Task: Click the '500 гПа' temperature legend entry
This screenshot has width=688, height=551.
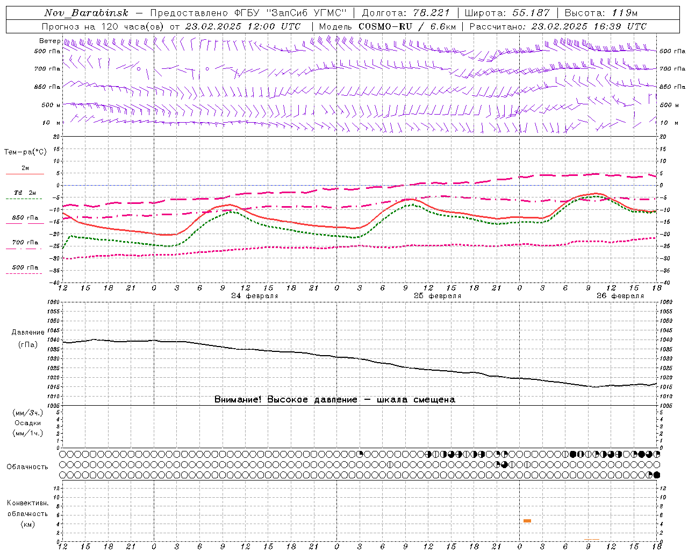Action: click(x=25, y=267)
